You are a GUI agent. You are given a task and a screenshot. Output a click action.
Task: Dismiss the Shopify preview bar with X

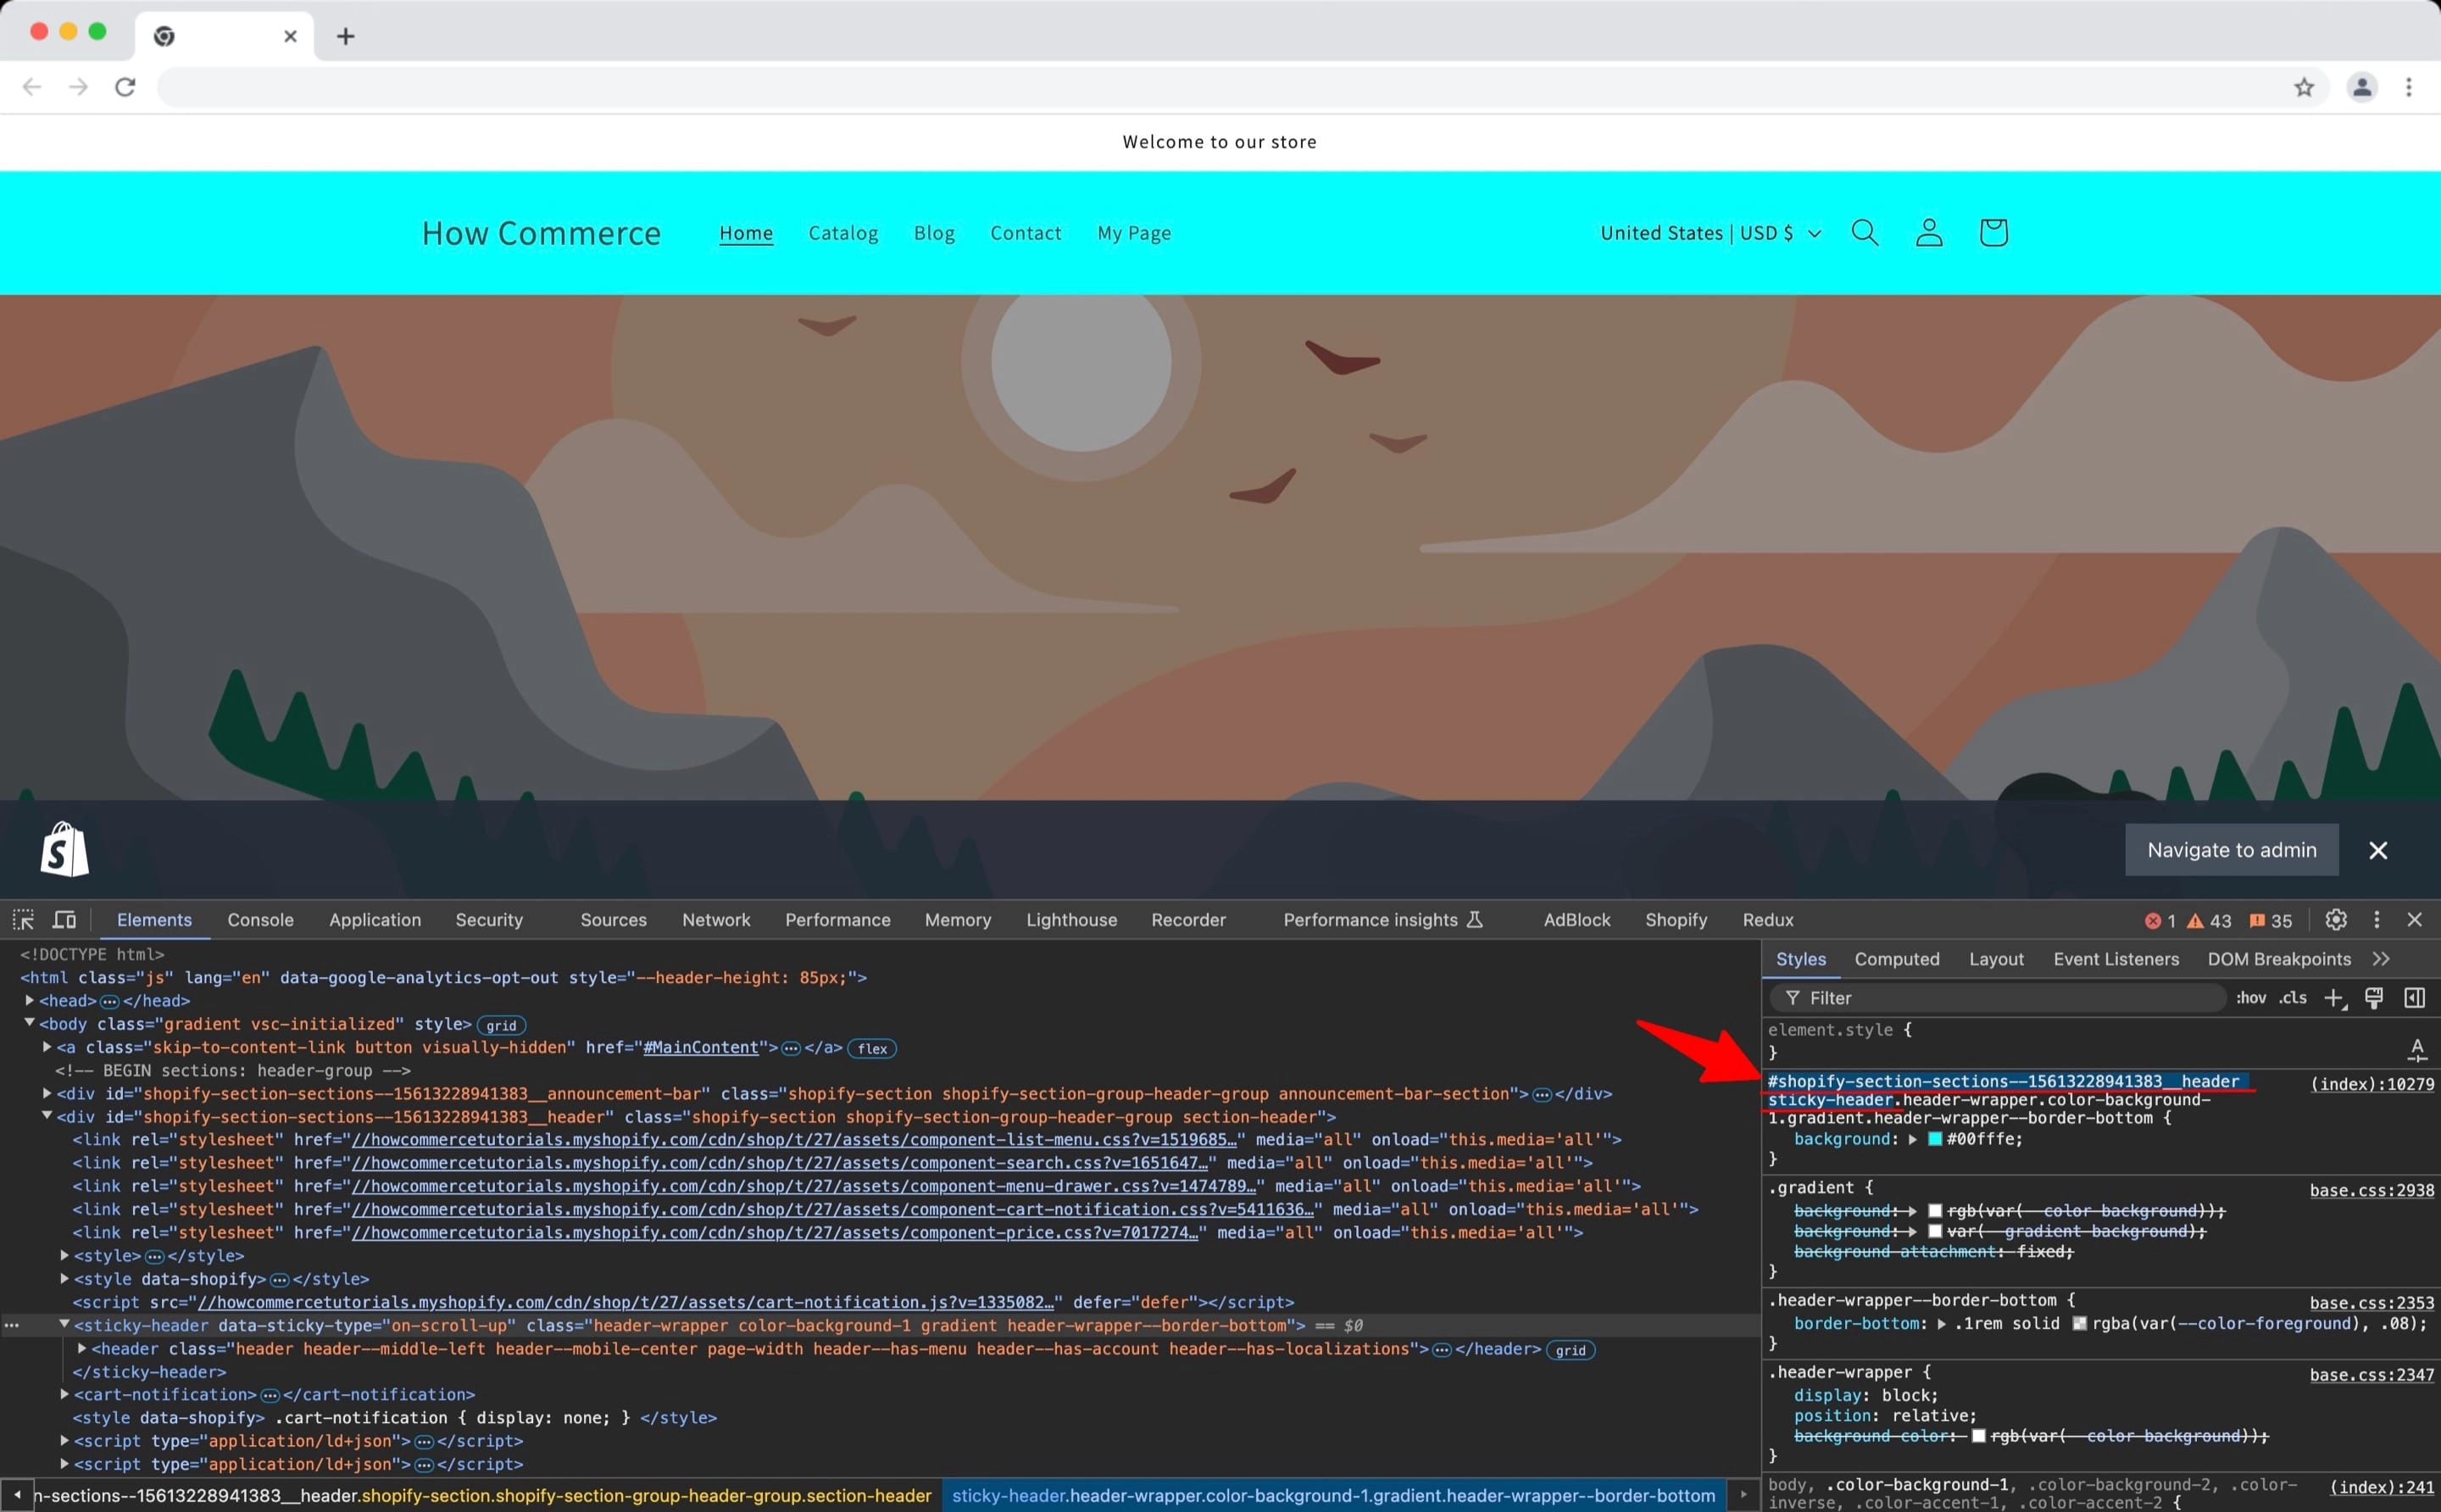pyautogui.click(x=2378, y=850)
